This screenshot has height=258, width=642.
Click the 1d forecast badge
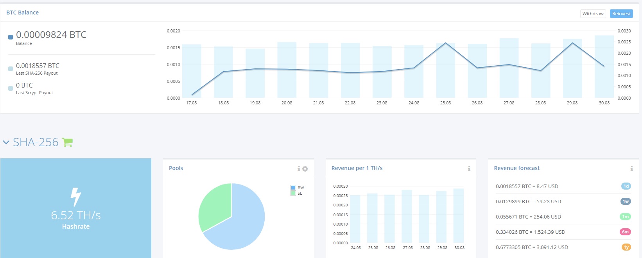click(x=626, y=186)
